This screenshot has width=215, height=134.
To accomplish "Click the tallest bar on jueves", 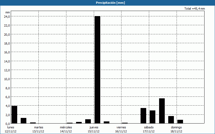I will [97, 70].
